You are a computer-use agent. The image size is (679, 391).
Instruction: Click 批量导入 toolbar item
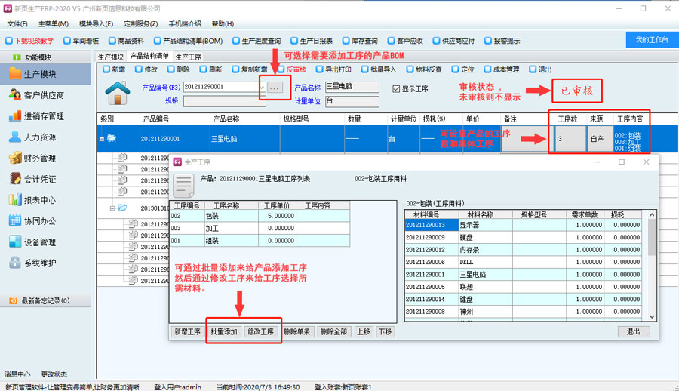[x=379, y=69]
